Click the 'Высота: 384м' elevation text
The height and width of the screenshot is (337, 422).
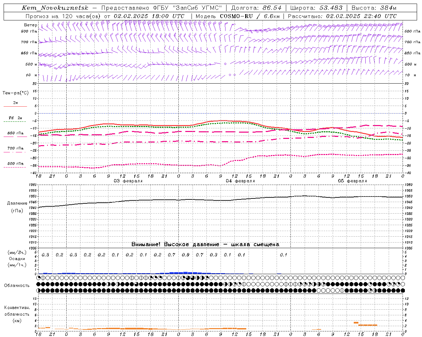pos(374,8)
